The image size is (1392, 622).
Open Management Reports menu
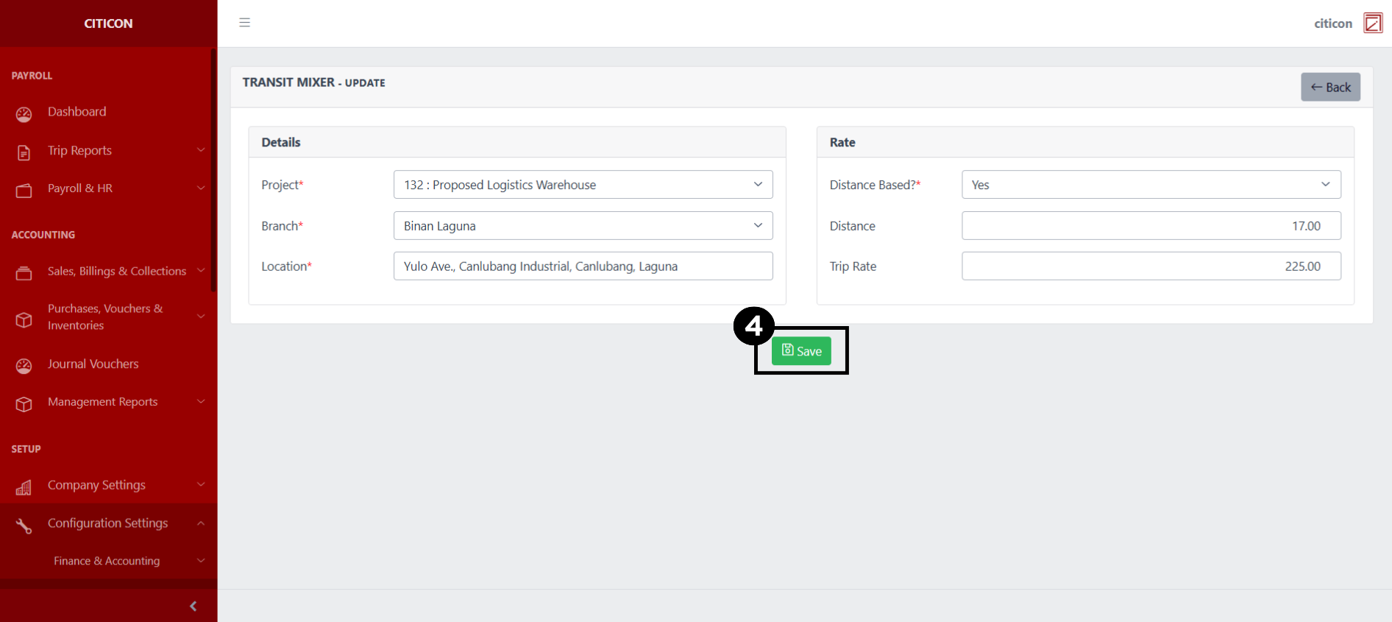point(103,402)
